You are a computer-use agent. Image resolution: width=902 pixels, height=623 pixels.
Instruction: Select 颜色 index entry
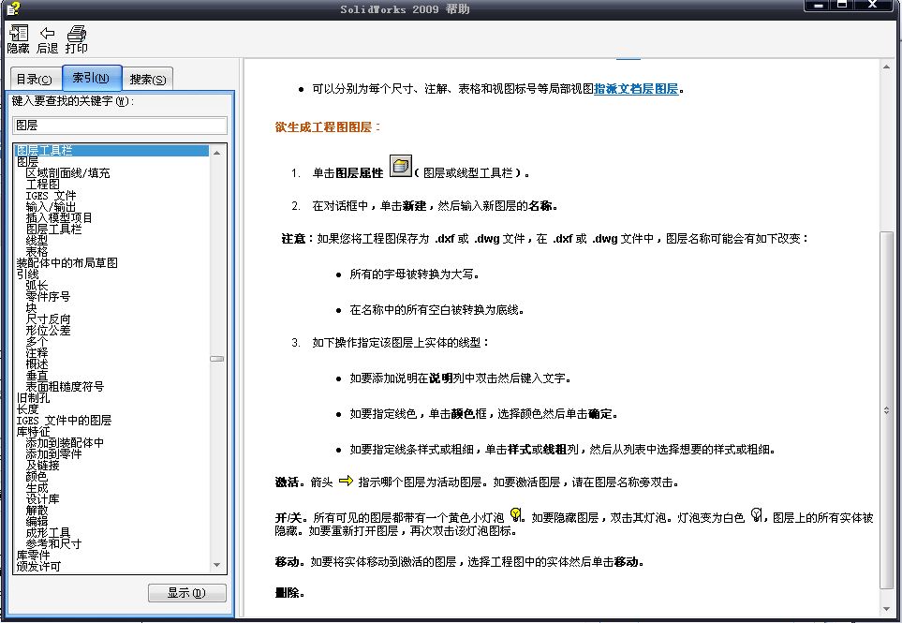click(x=37, y=476)
